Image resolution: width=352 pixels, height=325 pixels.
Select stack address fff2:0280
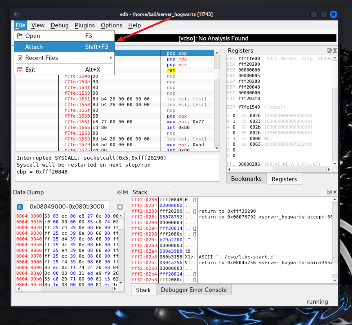pyautogui.click(x=144, y=200)
